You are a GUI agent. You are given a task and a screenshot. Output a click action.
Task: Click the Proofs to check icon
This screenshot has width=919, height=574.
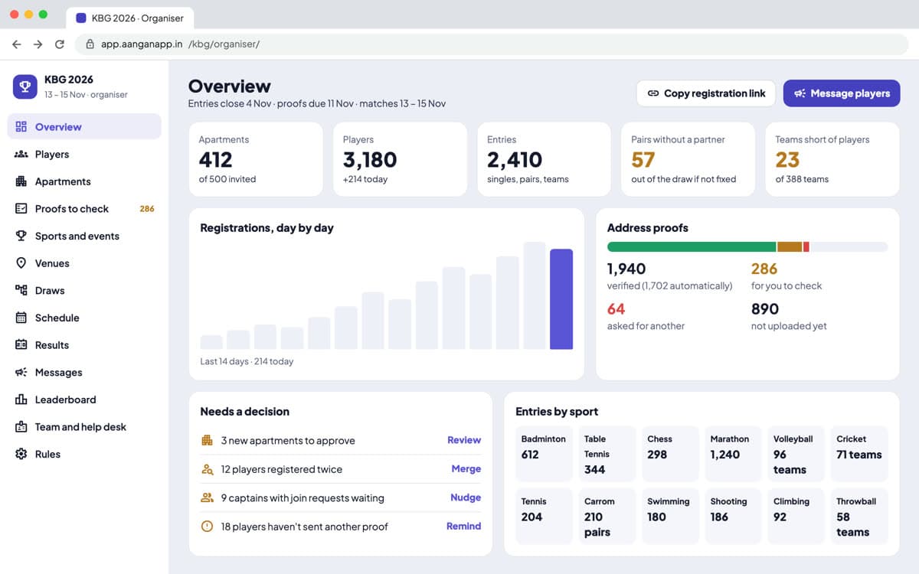coord(21,208)
